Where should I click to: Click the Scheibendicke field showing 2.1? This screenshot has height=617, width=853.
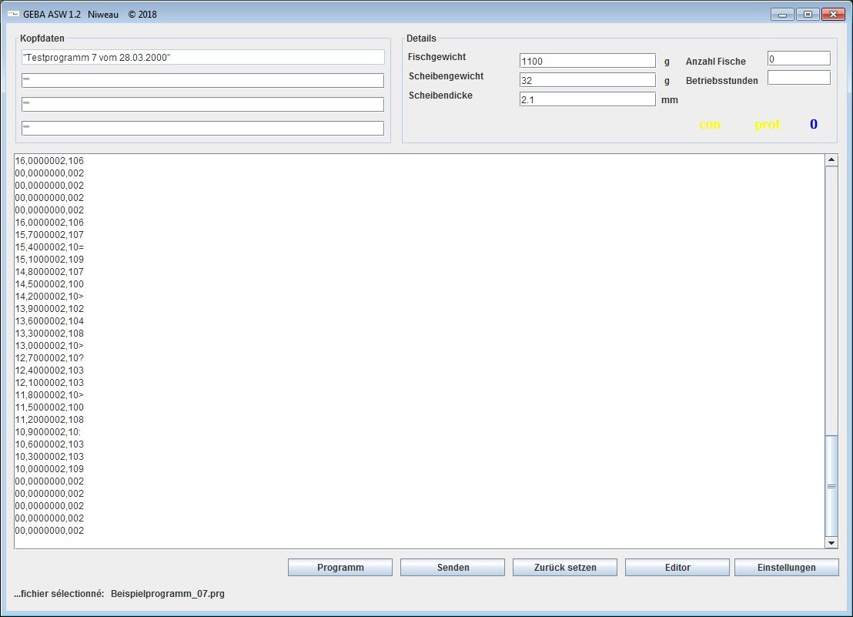[587, 99]
